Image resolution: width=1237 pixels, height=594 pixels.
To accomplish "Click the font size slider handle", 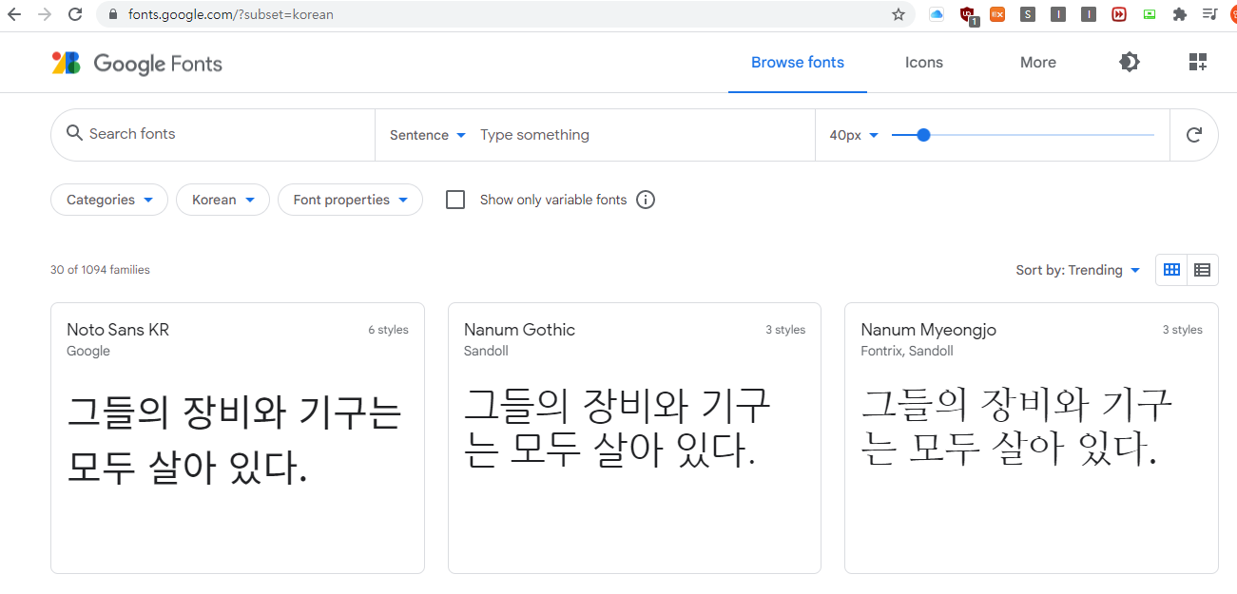I will click(x=923, y=135).
